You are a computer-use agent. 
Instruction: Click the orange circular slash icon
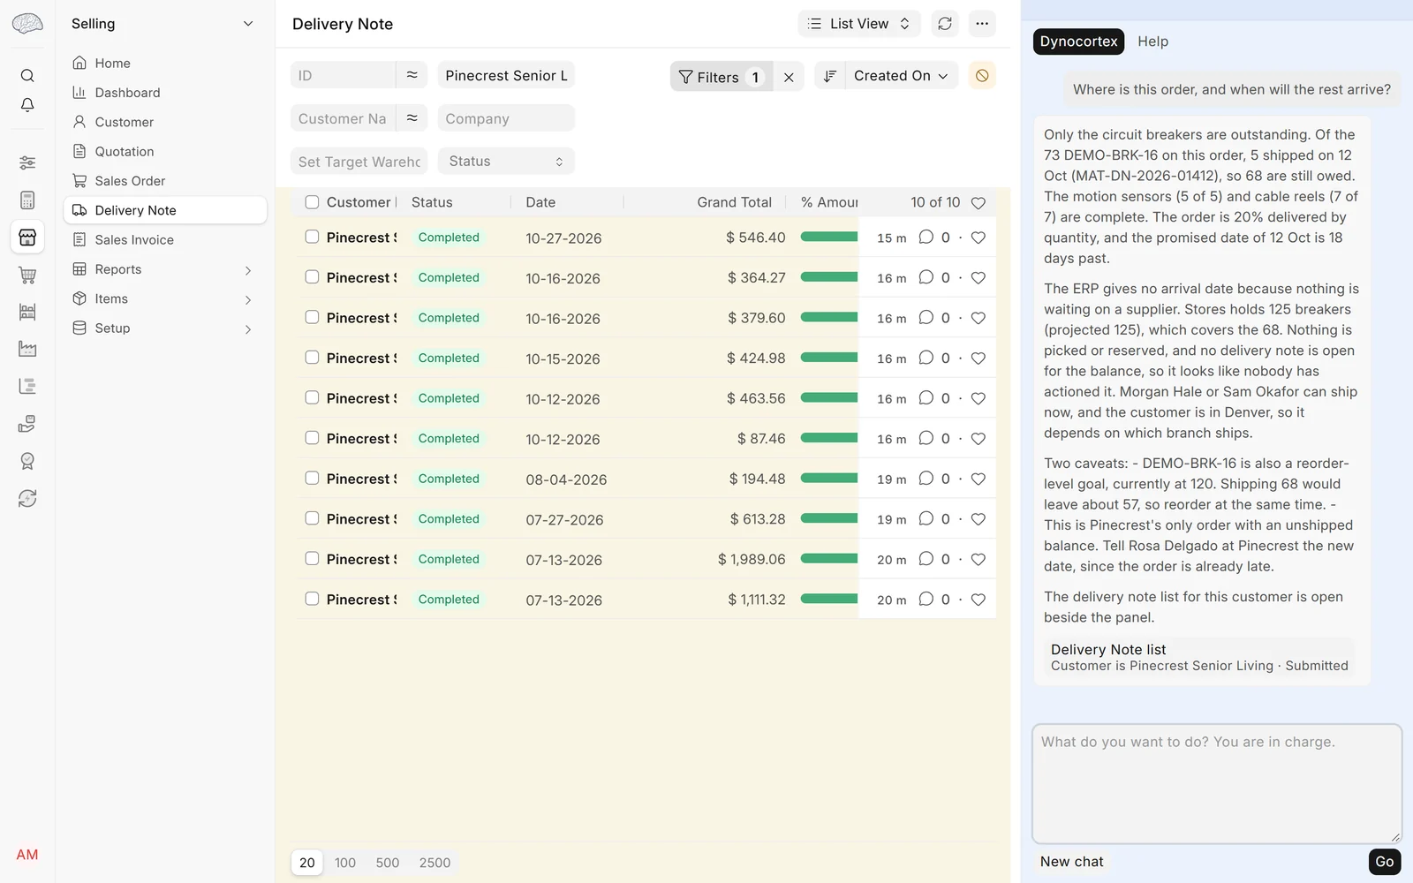pos(982,76)
